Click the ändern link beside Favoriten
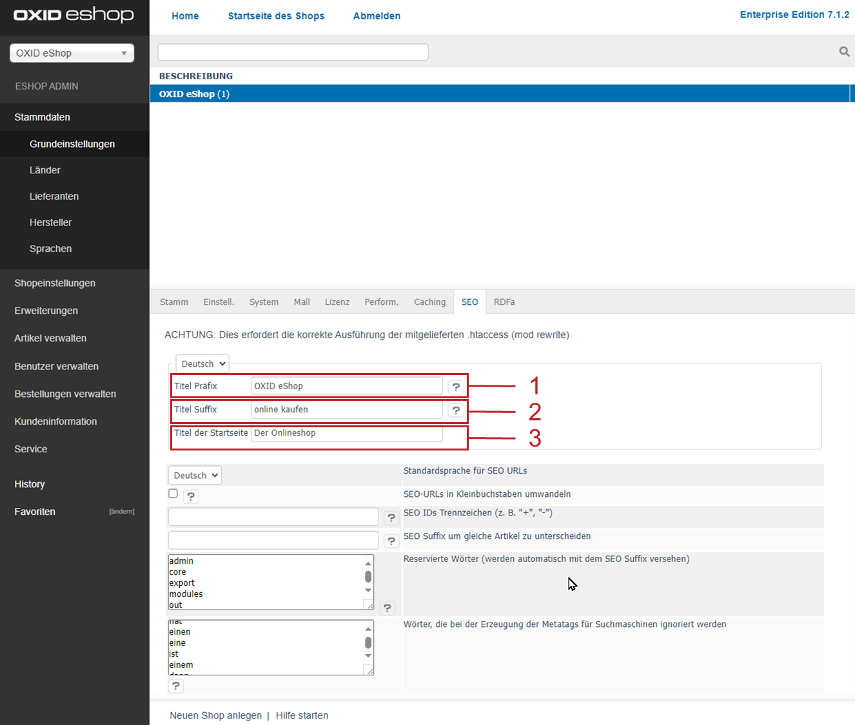The height and width of the screenshot is (725, 855). point(122,512)
